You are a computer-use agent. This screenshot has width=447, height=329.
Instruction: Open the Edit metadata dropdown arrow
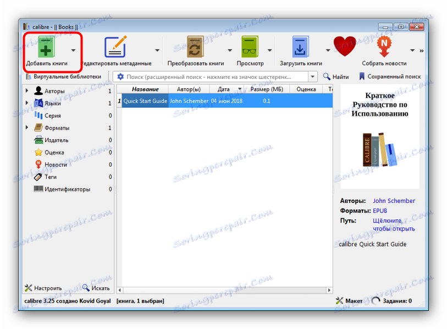[157, 50]
